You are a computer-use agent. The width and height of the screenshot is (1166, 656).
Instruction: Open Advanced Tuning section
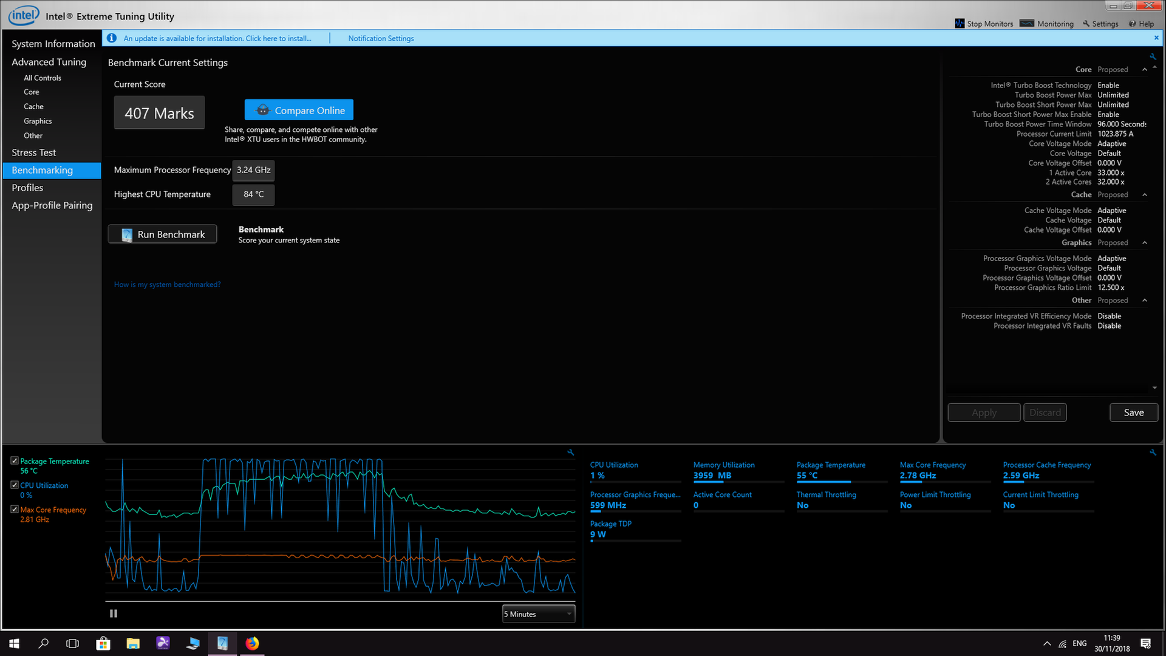49,62
